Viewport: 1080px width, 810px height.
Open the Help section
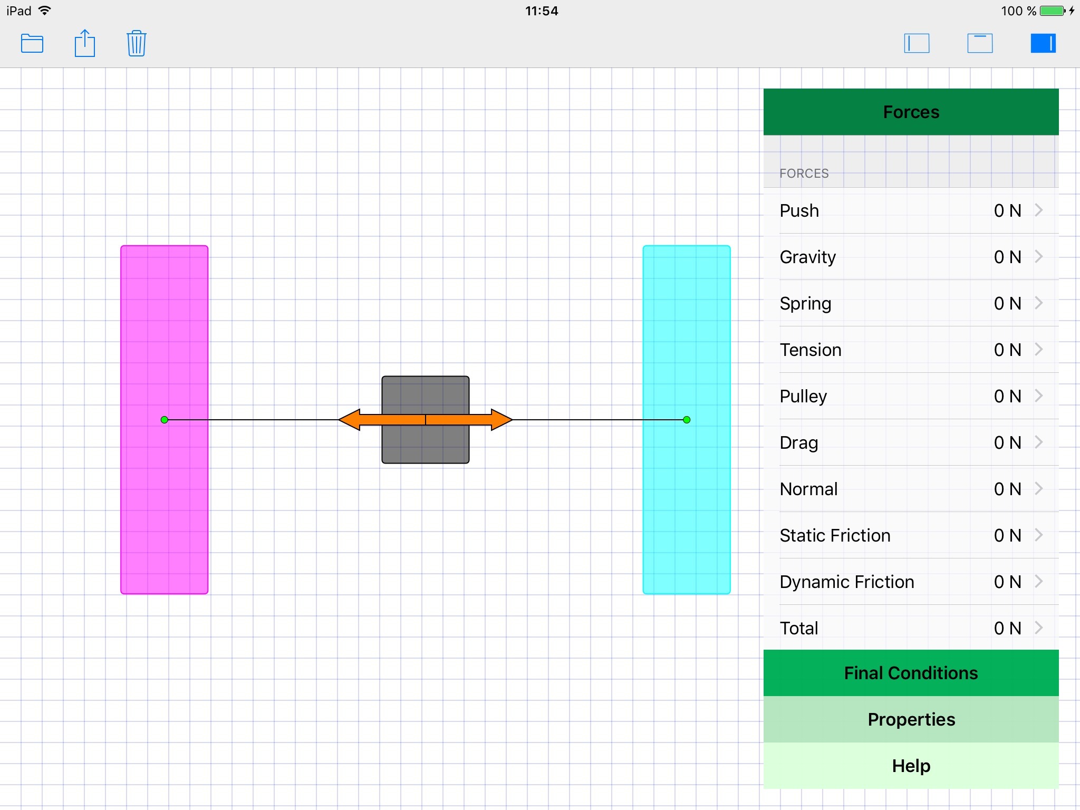pos(911,766)
